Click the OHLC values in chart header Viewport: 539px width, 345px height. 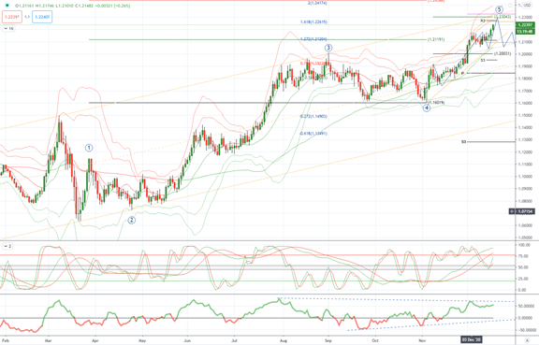tap(73, 6)
